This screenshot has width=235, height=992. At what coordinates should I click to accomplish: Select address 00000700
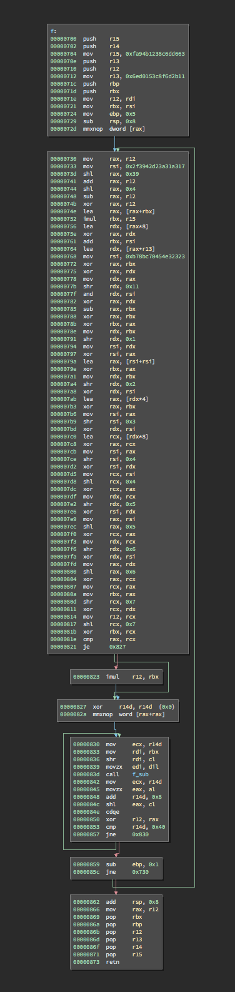tap(63, 39)
